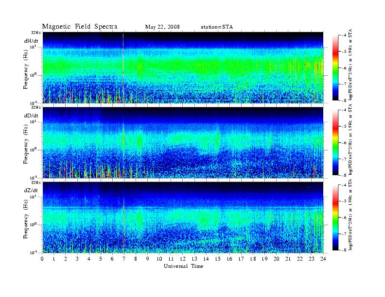Click hour tick label 16 on the time axis
Image resolution: width=385 pixels, height=297 pixels.
(229, 259)
